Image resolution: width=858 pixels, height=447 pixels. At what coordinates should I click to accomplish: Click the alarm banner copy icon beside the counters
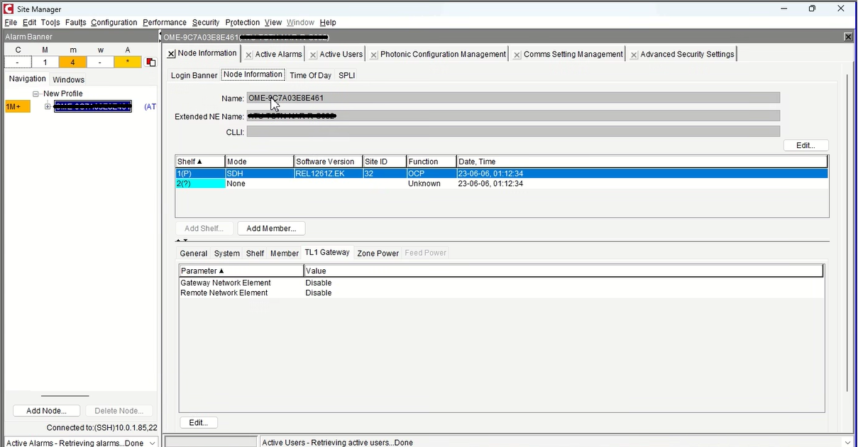tap(150, 62)
